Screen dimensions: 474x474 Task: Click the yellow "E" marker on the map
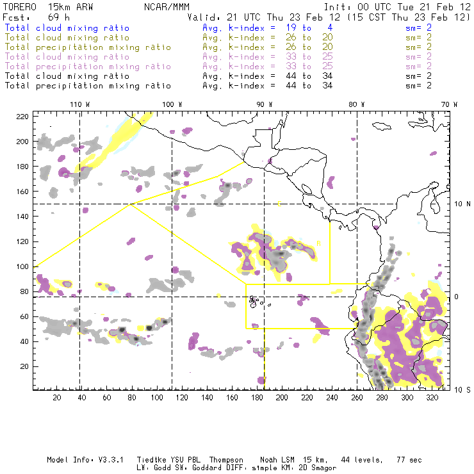click(279, 204)
